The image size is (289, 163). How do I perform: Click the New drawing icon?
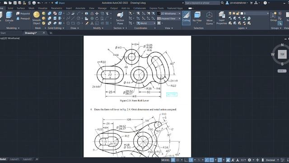point(5,3)
